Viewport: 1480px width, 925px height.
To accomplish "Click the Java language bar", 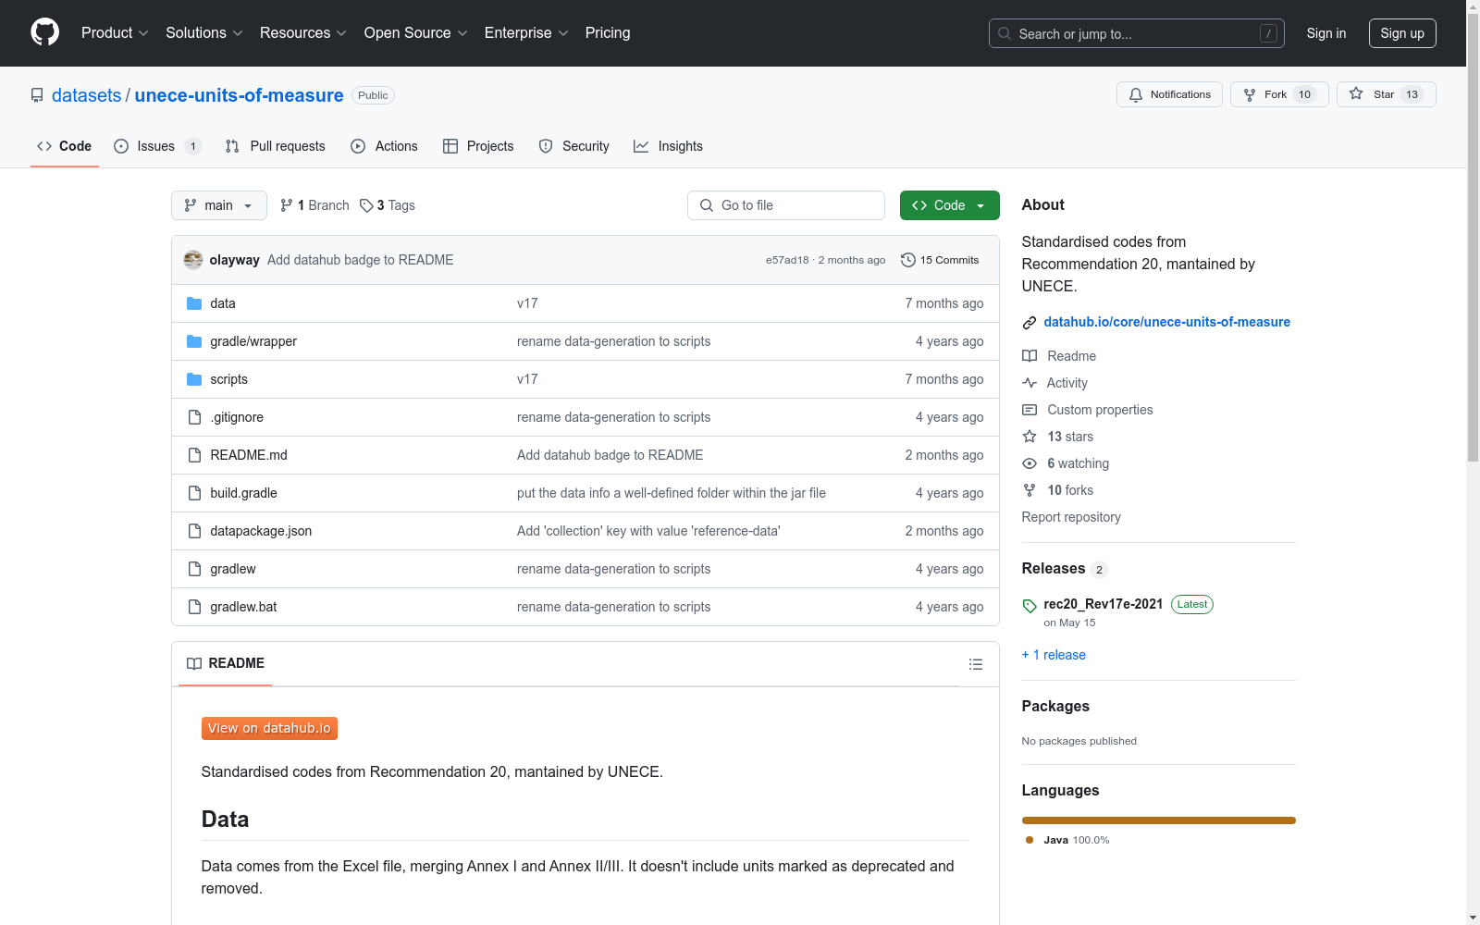I will pos(1158,820).
